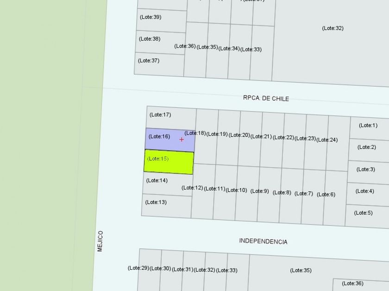Image resolution: width=389 pixels, height=291 pixels.
Task: Click "(Lote:33)" label south of Independencia
Action: [x=226, y=271]
